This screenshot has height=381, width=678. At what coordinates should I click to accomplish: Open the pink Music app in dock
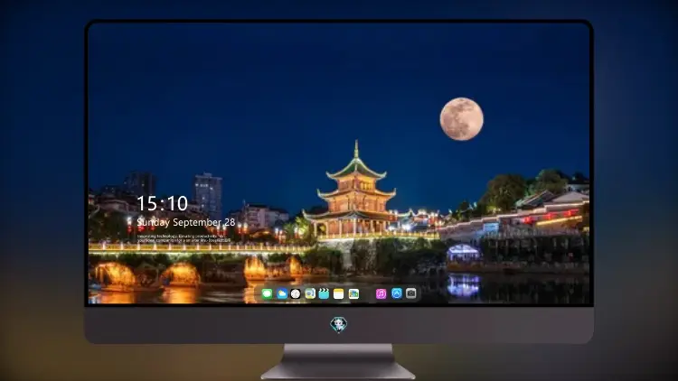point(381,293)
